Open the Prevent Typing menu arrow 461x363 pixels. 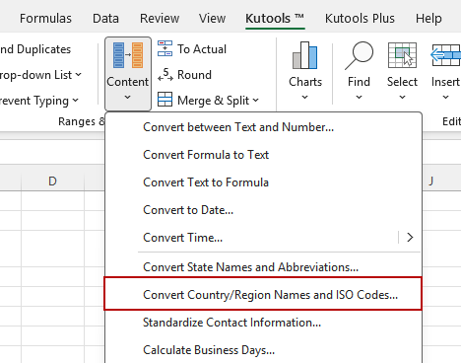(x=75, y=100)
